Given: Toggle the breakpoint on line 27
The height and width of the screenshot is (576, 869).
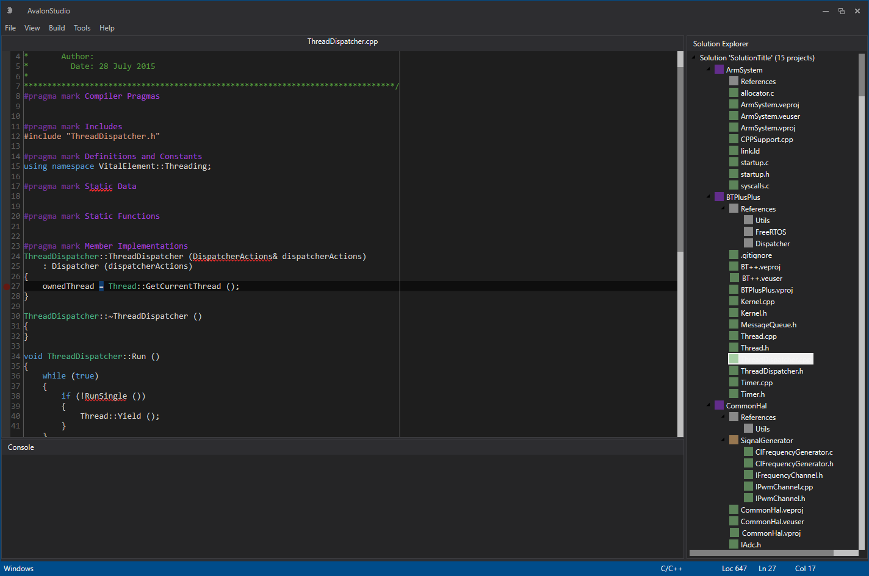Looking at the screenshot, I should point(7,286).
